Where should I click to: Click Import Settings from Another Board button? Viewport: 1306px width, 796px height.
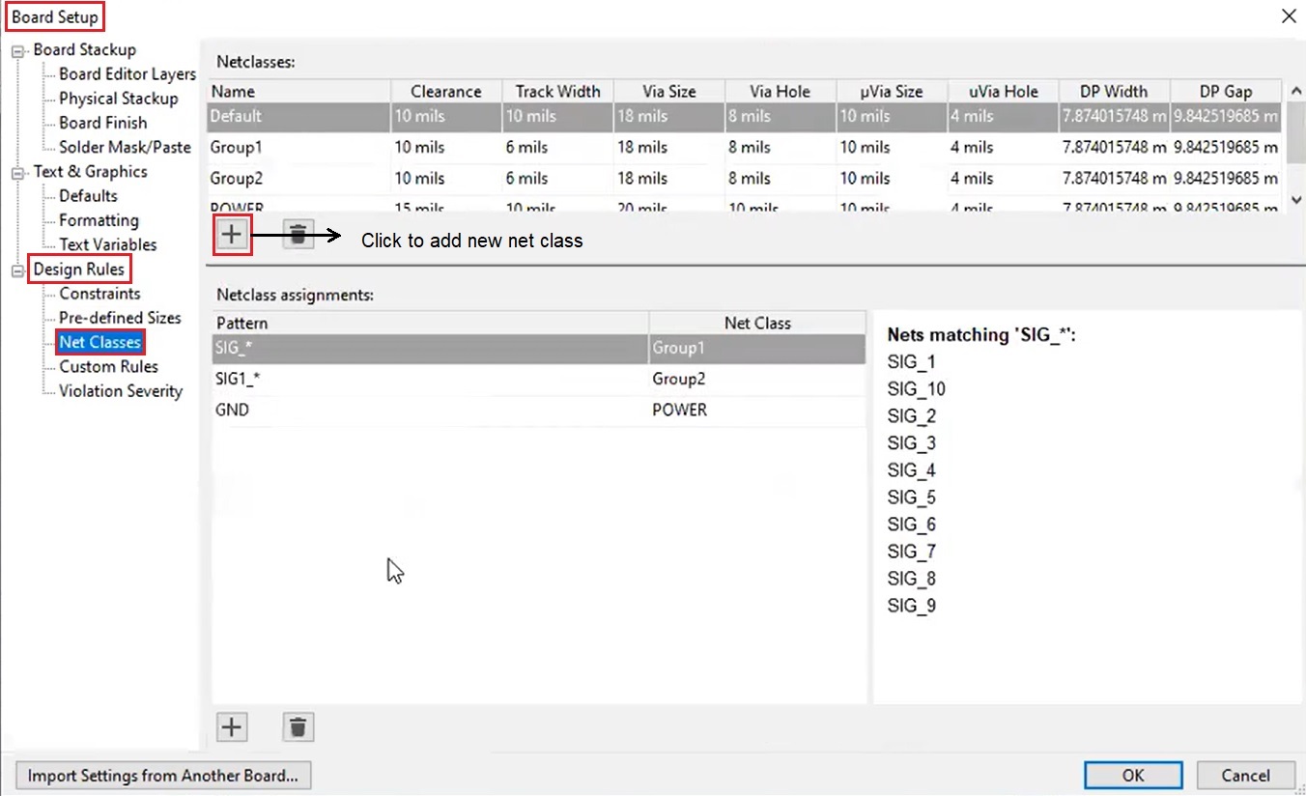pyautogui.click(x=163, y=776)
